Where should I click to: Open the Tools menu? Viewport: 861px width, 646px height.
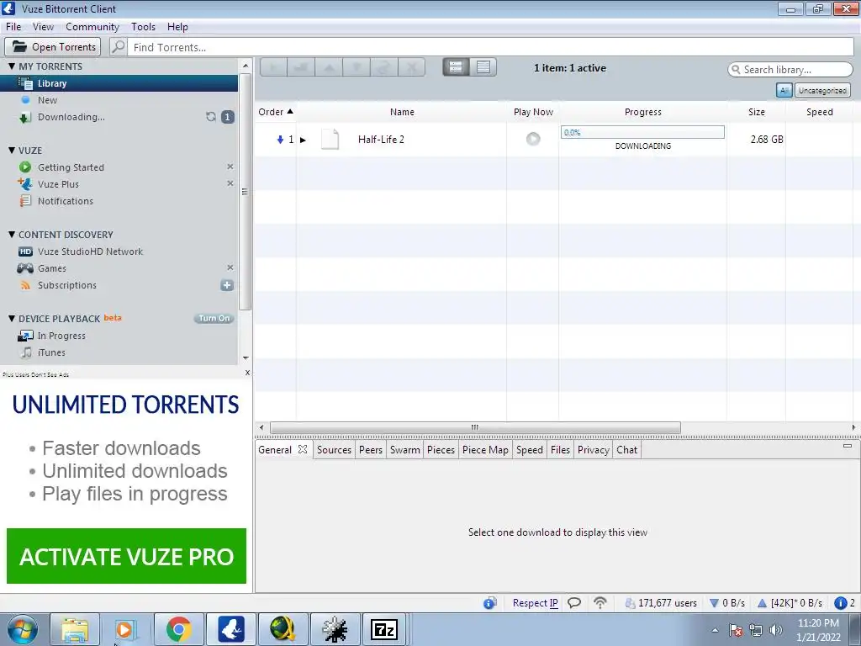pos(143,27)
